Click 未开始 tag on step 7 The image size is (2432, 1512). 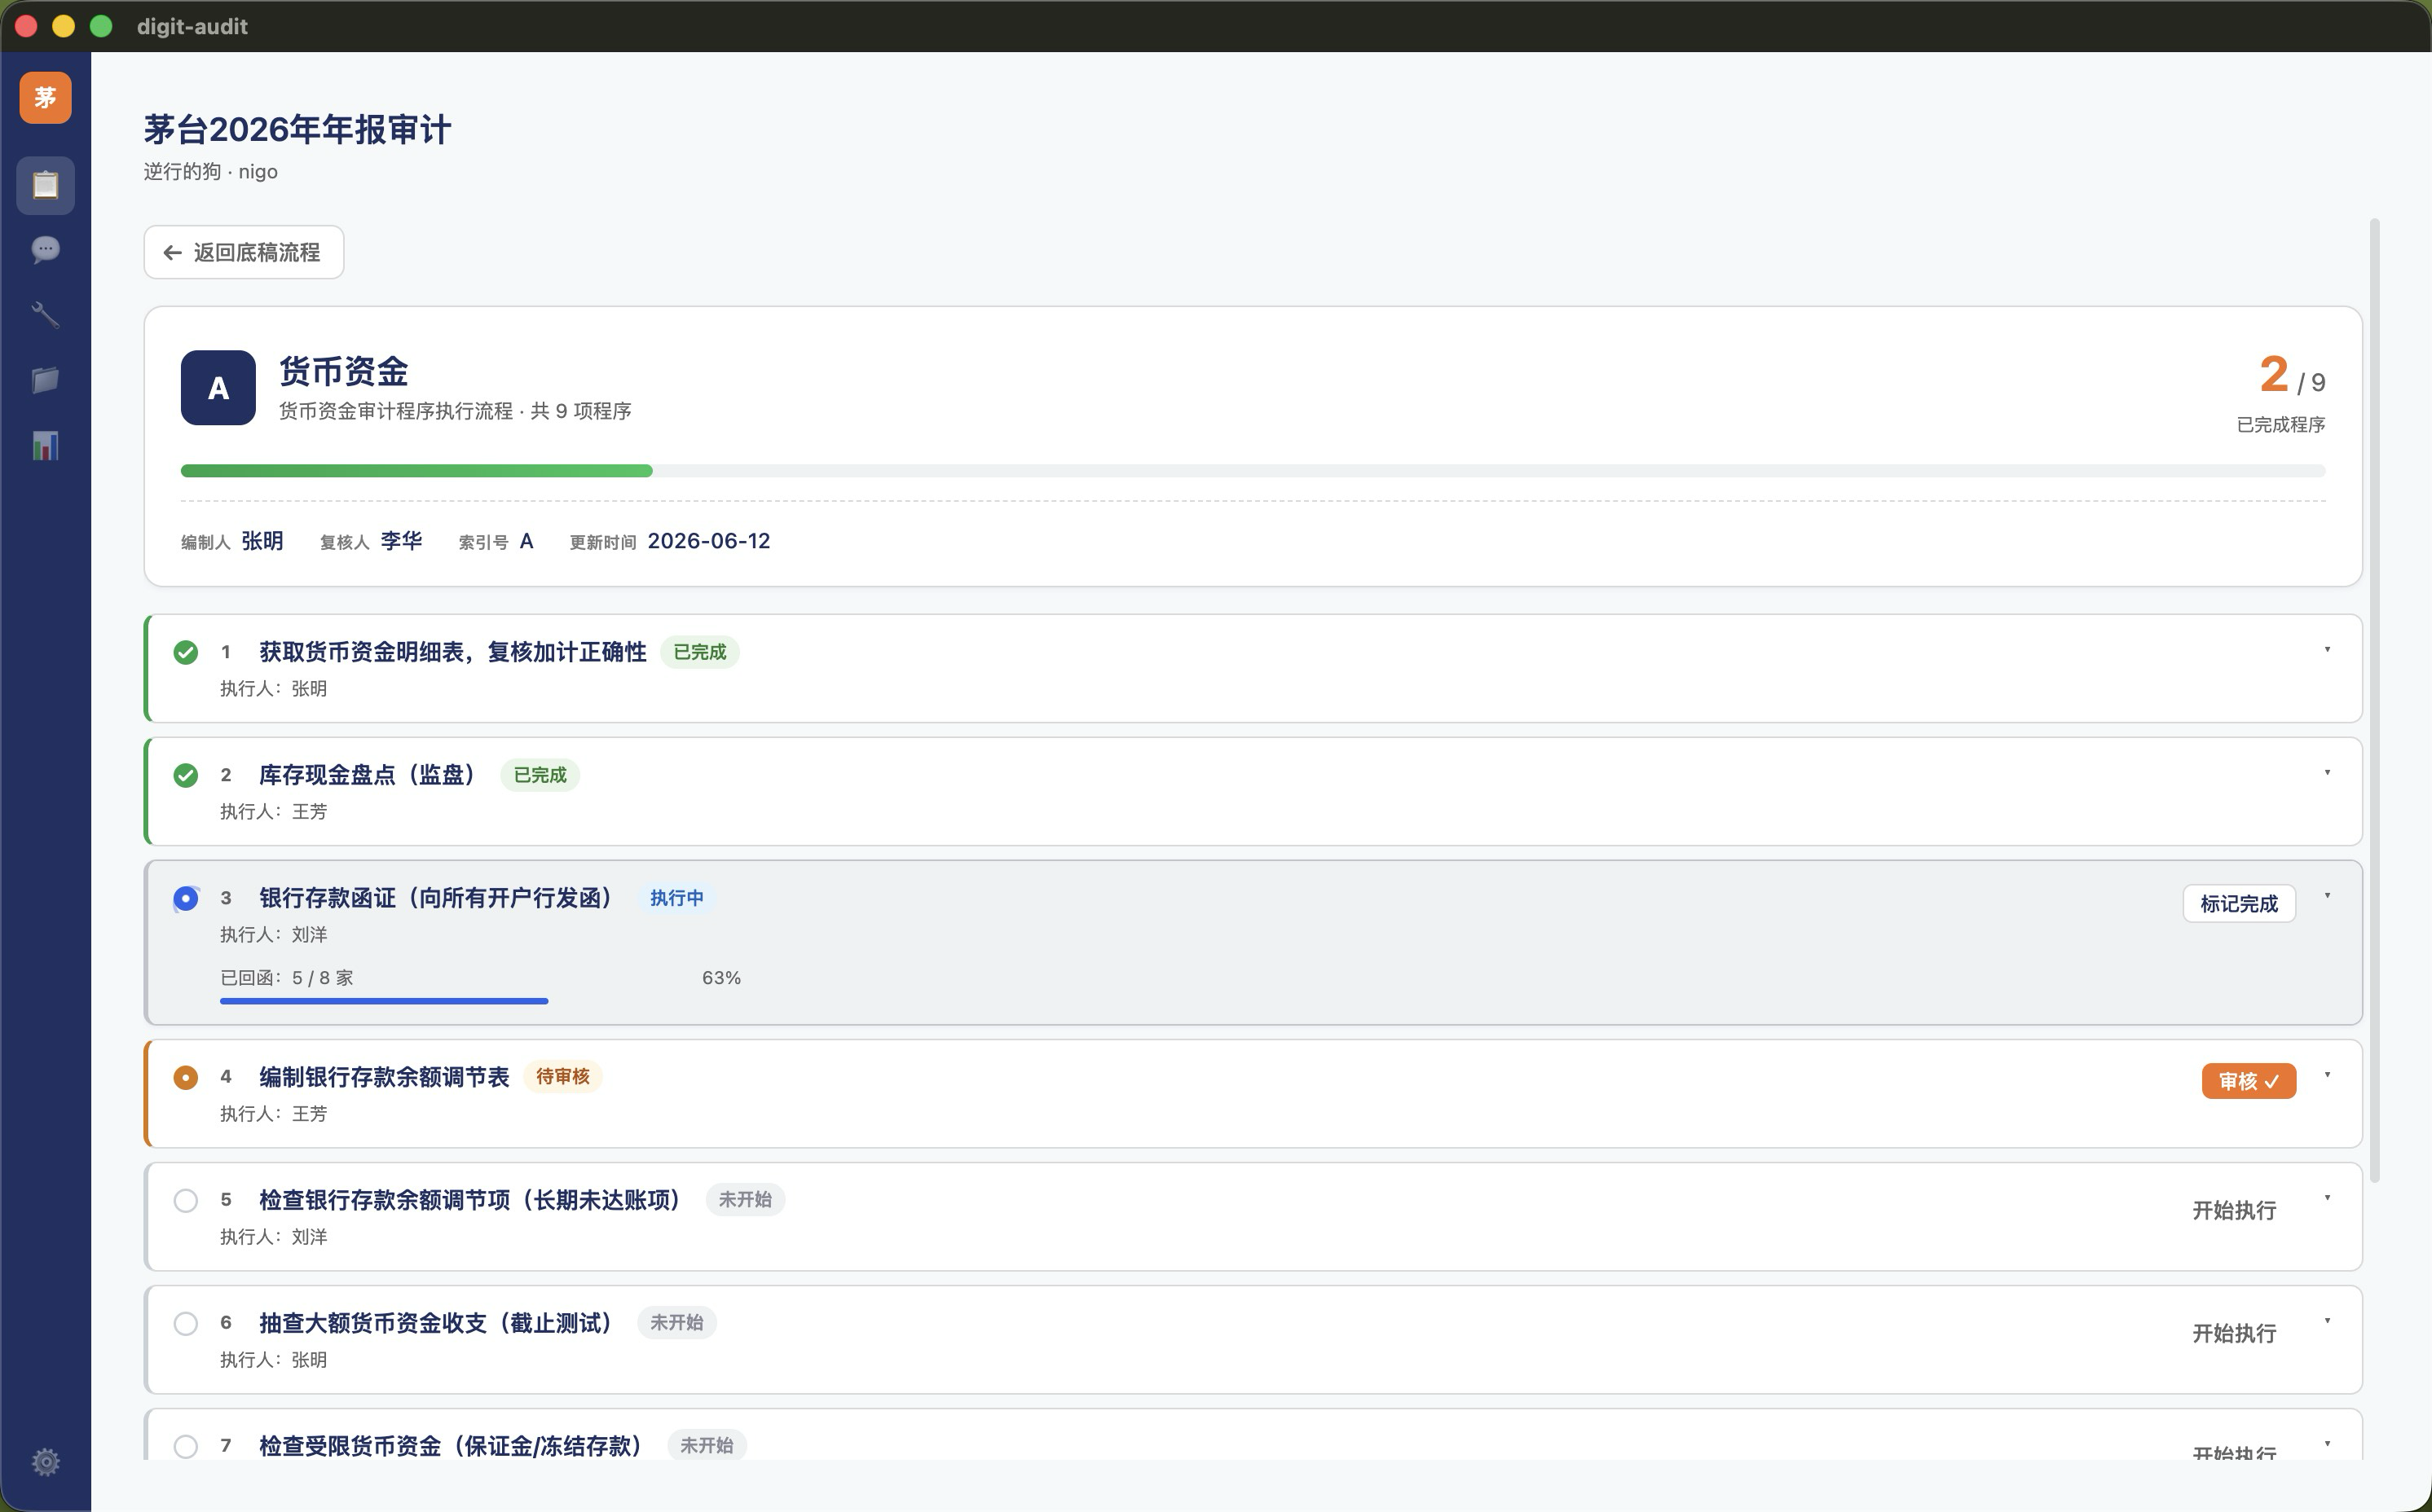[707, 1446]
